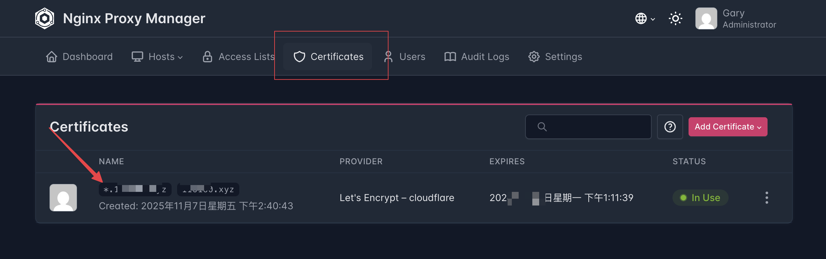The height and width of the screenshot is (259, 826).
Task: Click the domain tag ending in .xyz
Action: click(x=208, y=189)
